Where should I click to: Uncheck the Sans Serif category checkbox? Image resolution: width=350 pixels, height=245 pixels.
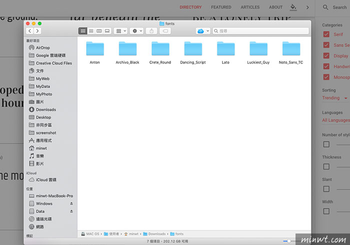pyautogui.click(x=326, y=45)
